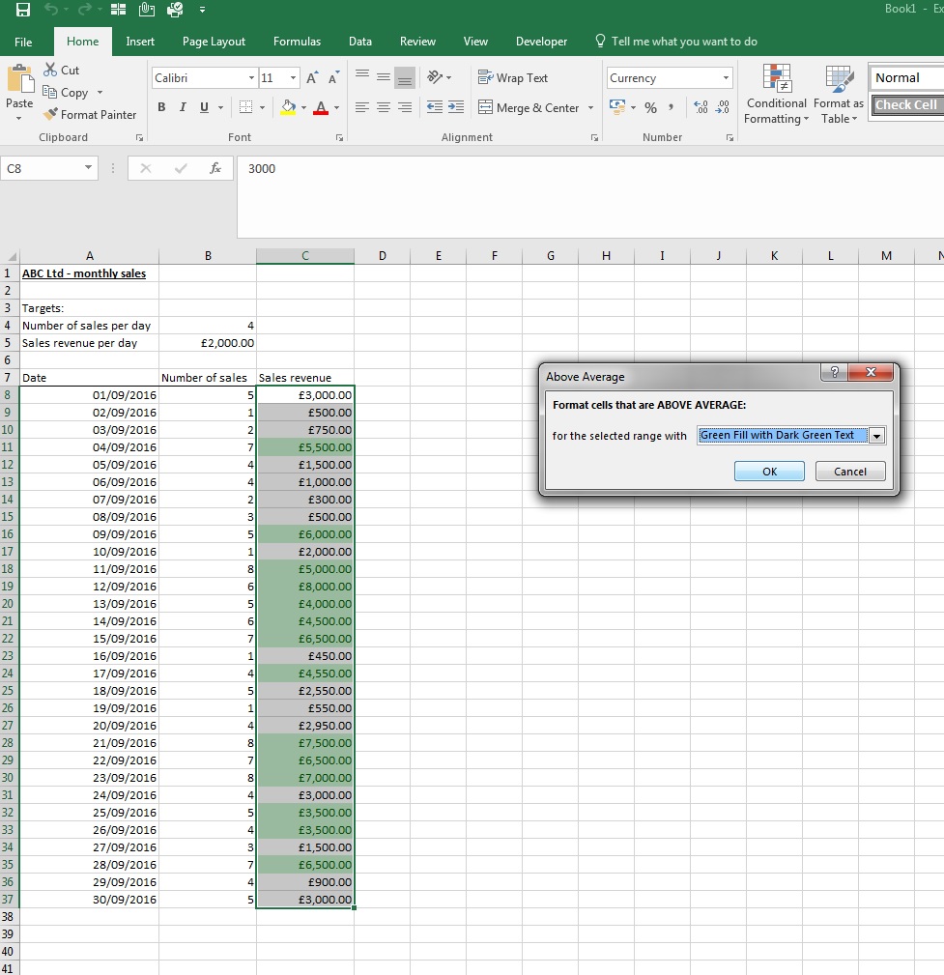Screen dimensions: 944x975
Task: Open Fill Color dropdown arrow
Action: [x=303, y=107]
